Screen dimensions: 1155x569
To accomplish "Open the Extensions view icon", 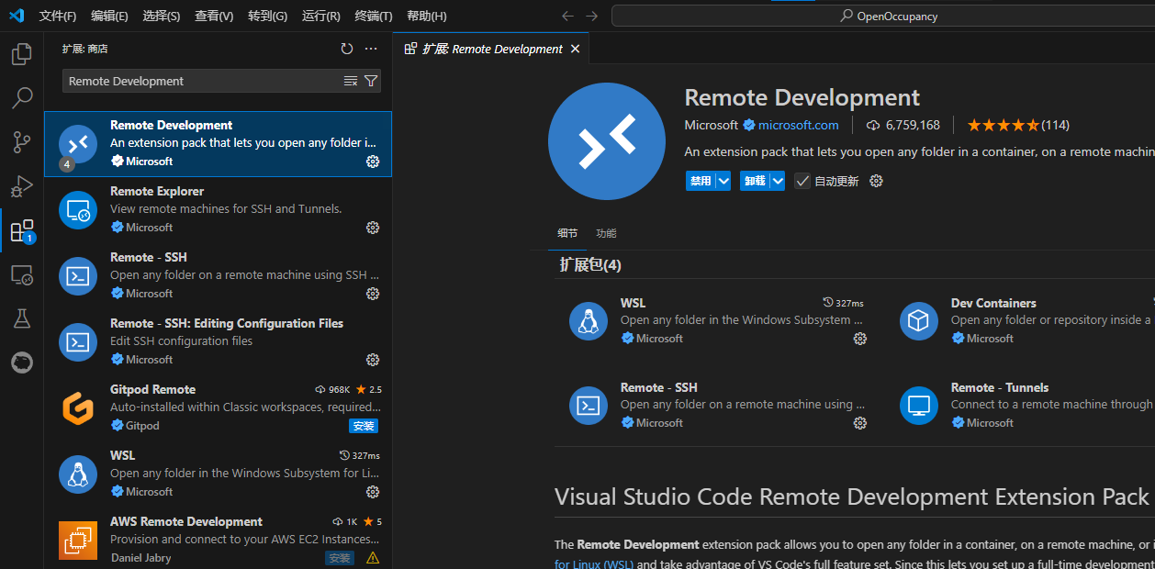I will pyautogui.click(x=21, y=230).
